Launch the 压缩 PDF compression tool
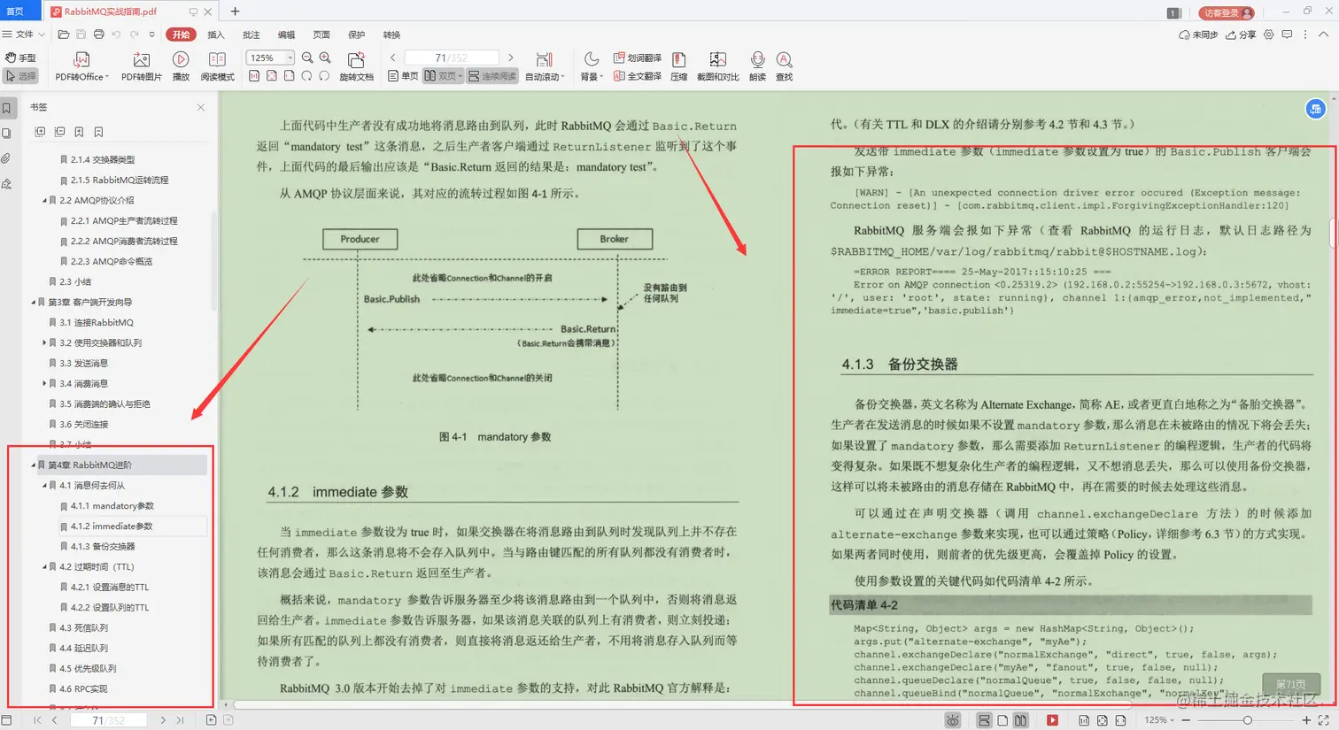The width and height of the screenshot is (1339, 730). click(678, 65)
